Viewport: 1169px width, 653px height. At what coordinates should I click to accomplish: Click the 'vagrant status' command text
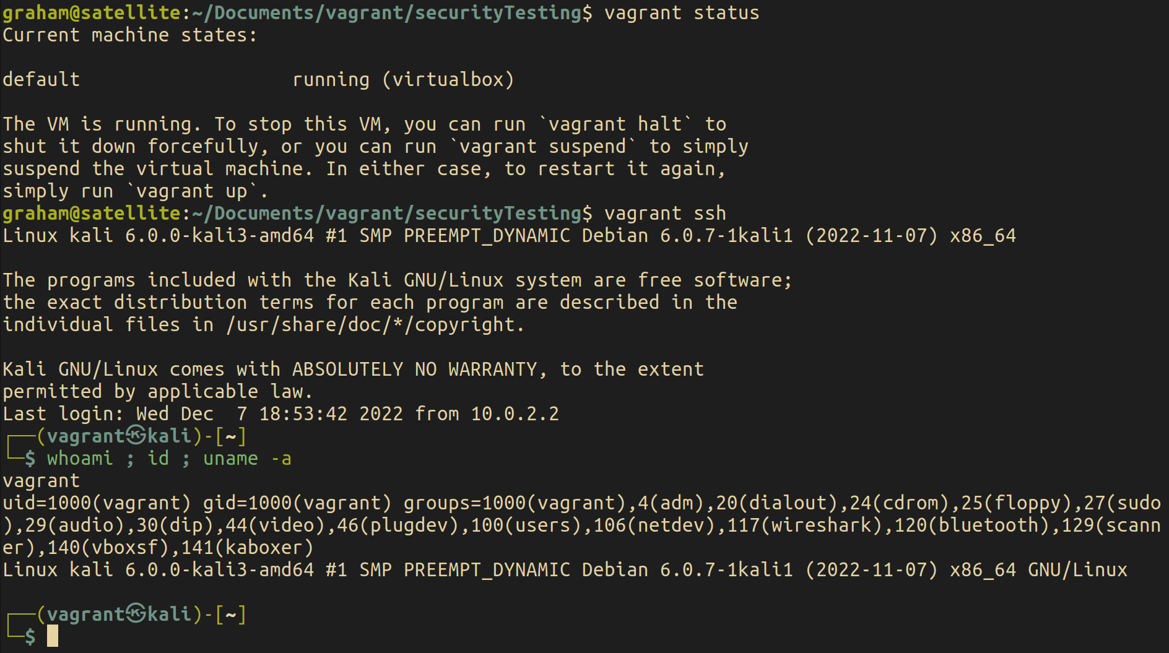tap(682, 13)
